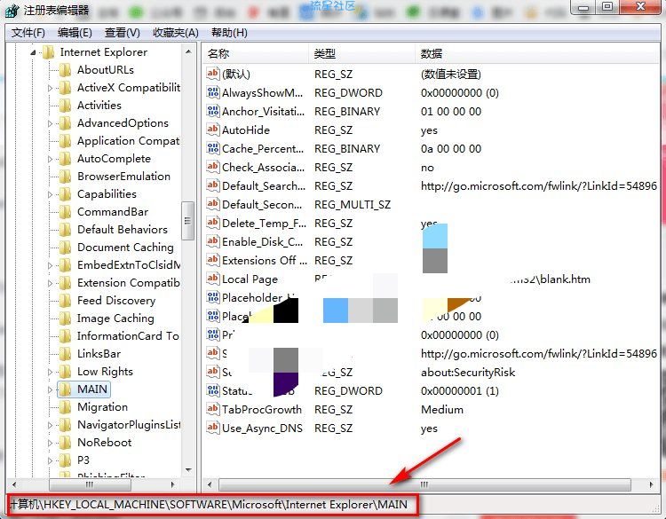Click the status bar registry path
Image resolution: width=666 pixels, height=519 pixels.
[208, 505]
